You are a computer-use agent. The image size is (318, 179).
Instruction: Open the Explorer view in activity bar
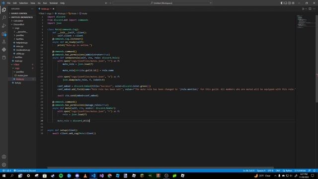tap(4, 10)
